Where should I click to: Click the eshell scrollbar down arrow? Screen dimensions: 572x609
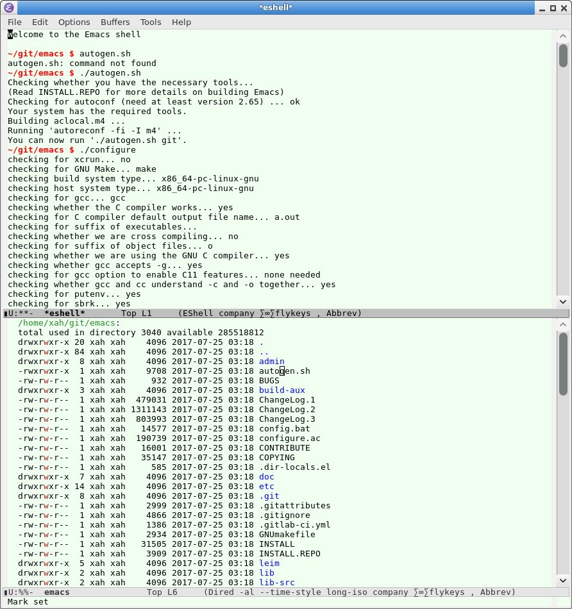tap(562, 302)
